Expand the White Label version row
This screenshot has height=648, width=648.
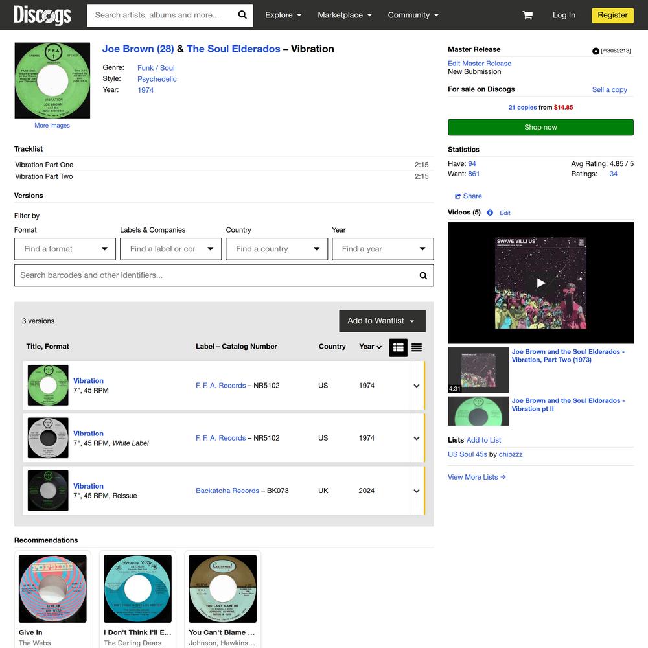tap(417, 438)
